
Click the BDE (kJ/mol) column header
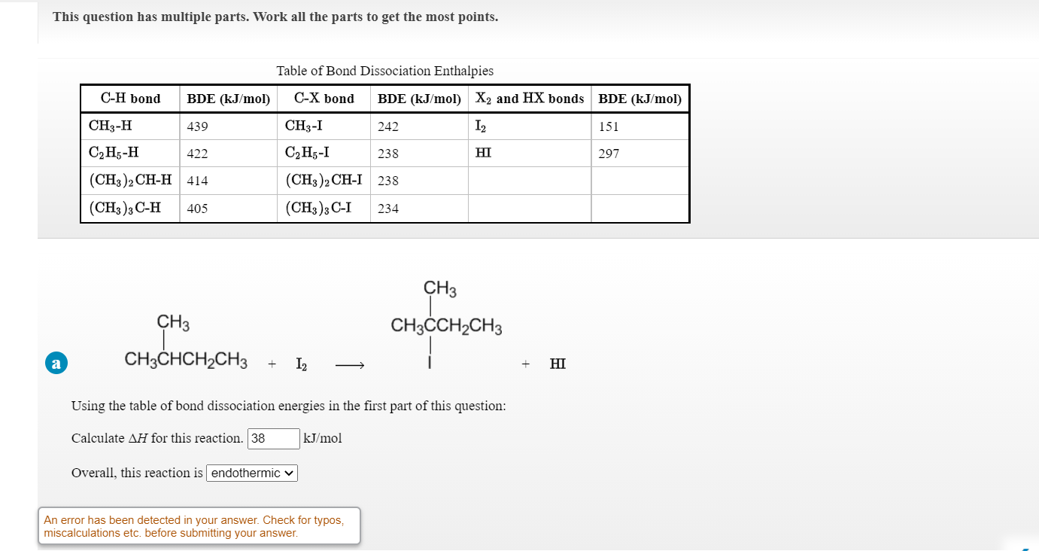pyautogui.click(x=228, y=99)
